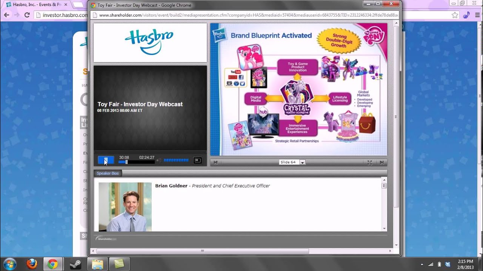Image resolution: width=483 pixels, height=271 pixels.
Task: Open the Windows Start menu
Action: click(9, 264)
